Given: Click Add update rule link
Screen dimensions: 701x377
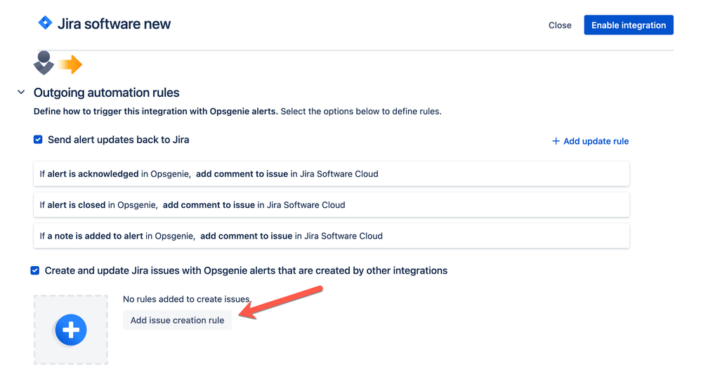Looking at the screenshot, I should pos(590,141).
